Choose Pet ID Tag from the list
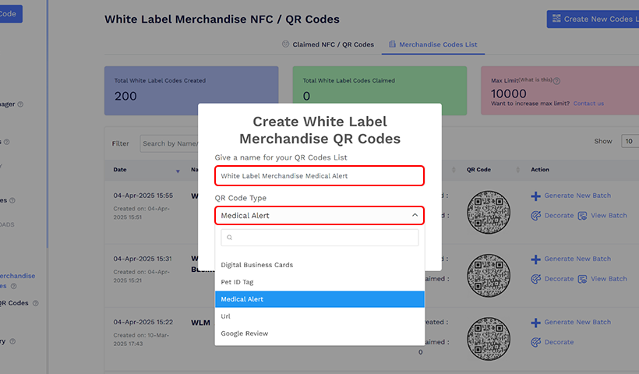 pyautogui.click(x=237, y=282)
